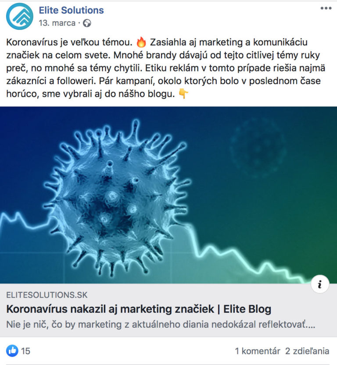Click the 'Nie je nič, čo by marketing' description

[x=160, y=325]
